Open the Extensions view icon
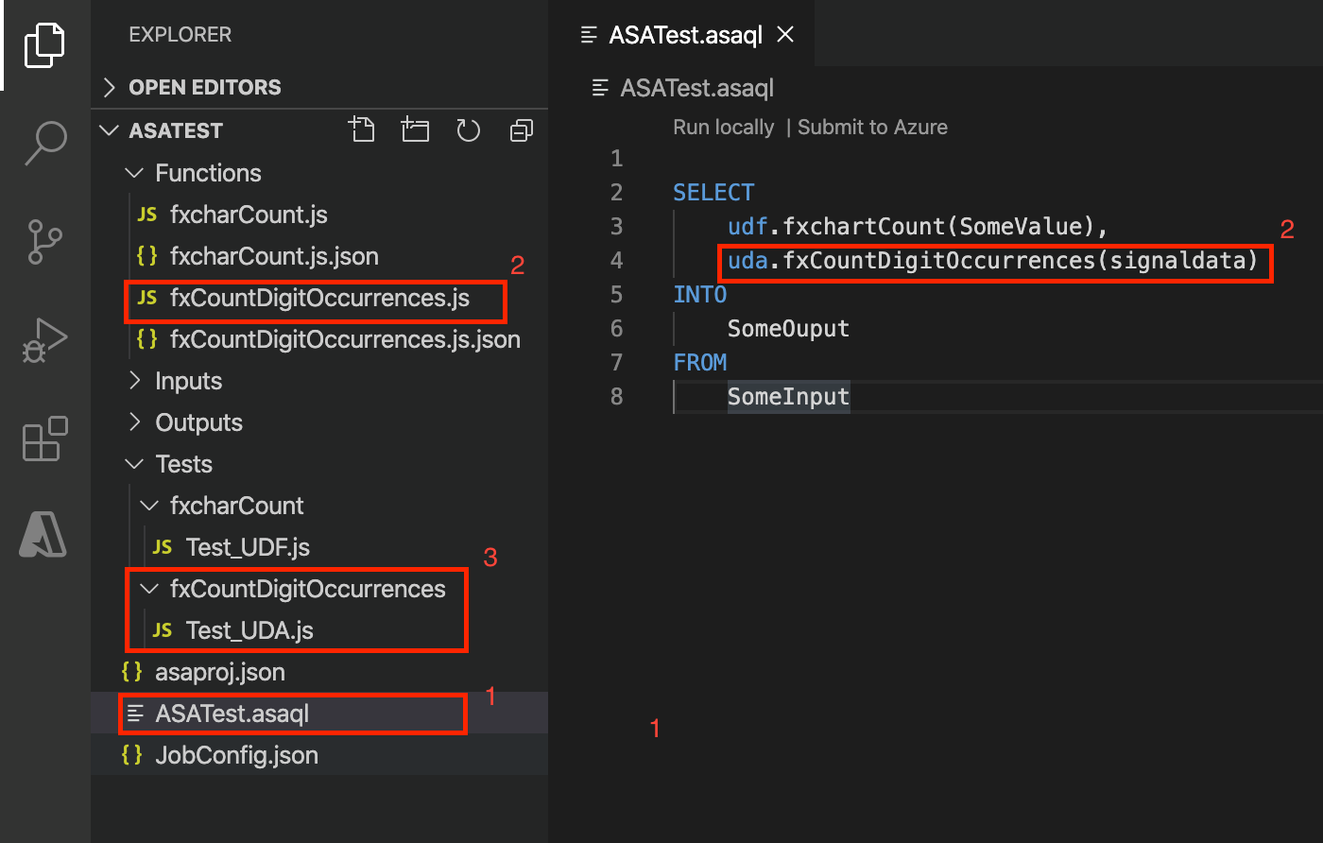The width and height of the screenshot is (1323, 843). pyautogui.click(x=44, y=439)
